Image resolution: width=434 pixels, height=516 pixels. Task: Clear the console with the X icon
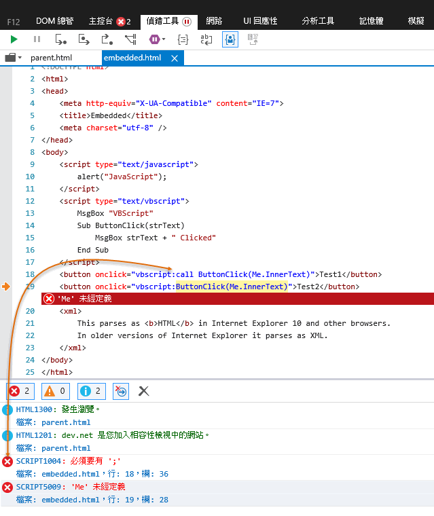144,390
